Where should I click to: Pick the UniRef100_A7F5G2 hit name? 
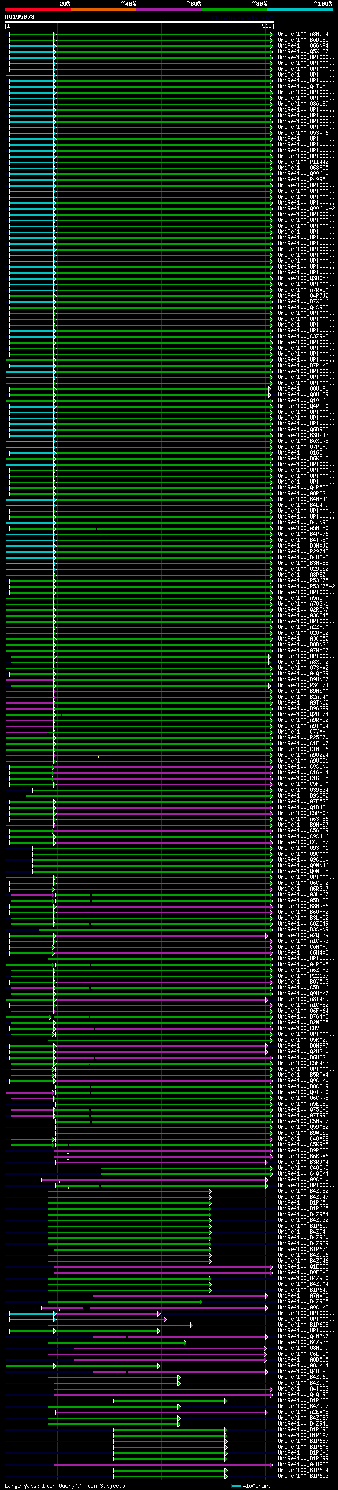(x=303, y=801)
